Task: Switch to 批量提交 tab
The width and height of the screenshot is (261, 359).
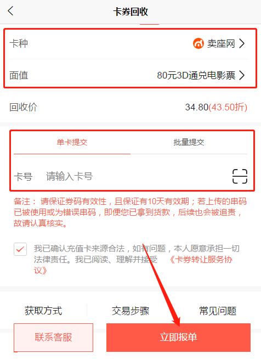Action: pos(189,142)
